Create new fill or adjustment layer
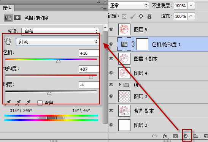208x142 pixels. pyautogui.click(x=186, y=136)
